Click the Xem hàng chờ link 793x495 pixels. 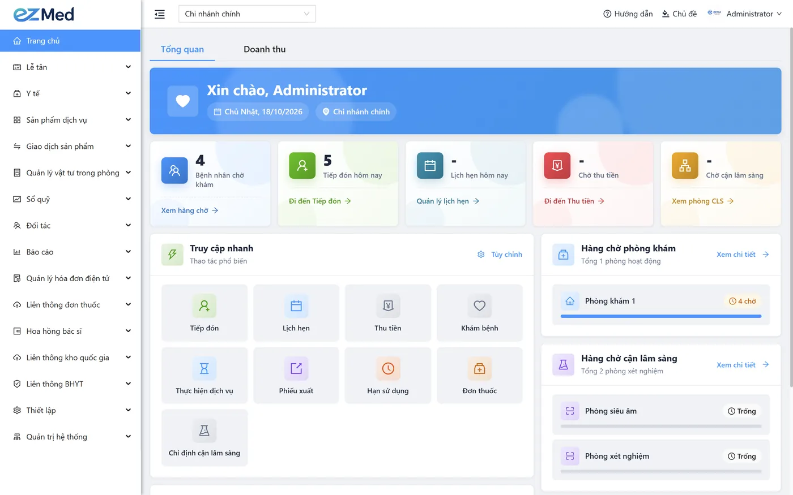click(190, 210)
